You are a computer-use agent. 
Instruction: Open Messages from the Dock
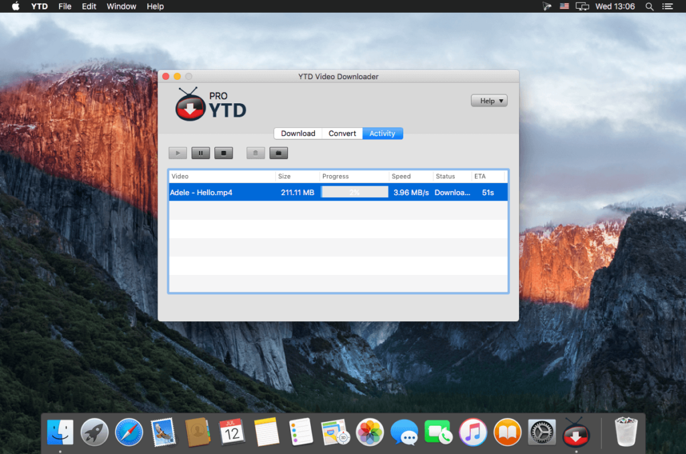point(403,433)
